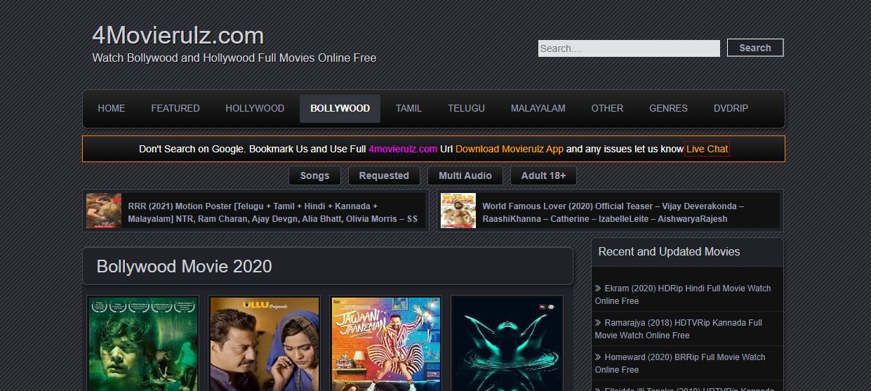The image size is (871, 391).
Task: Click the World Famous Lover teaser thumbnail
Action: [458, 211]
